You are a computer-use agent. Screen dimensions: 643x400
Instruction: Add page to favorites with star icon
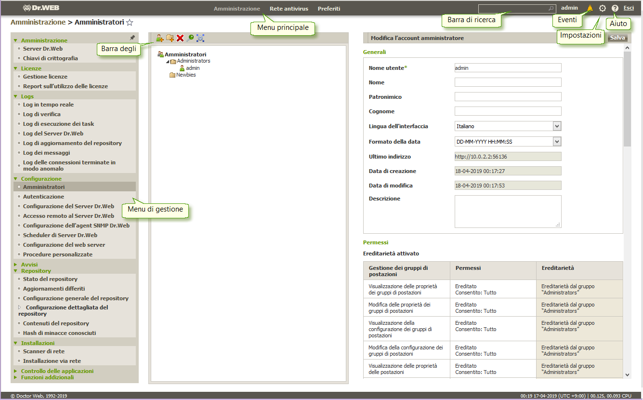pyautogui.click(x=130, y=23)
